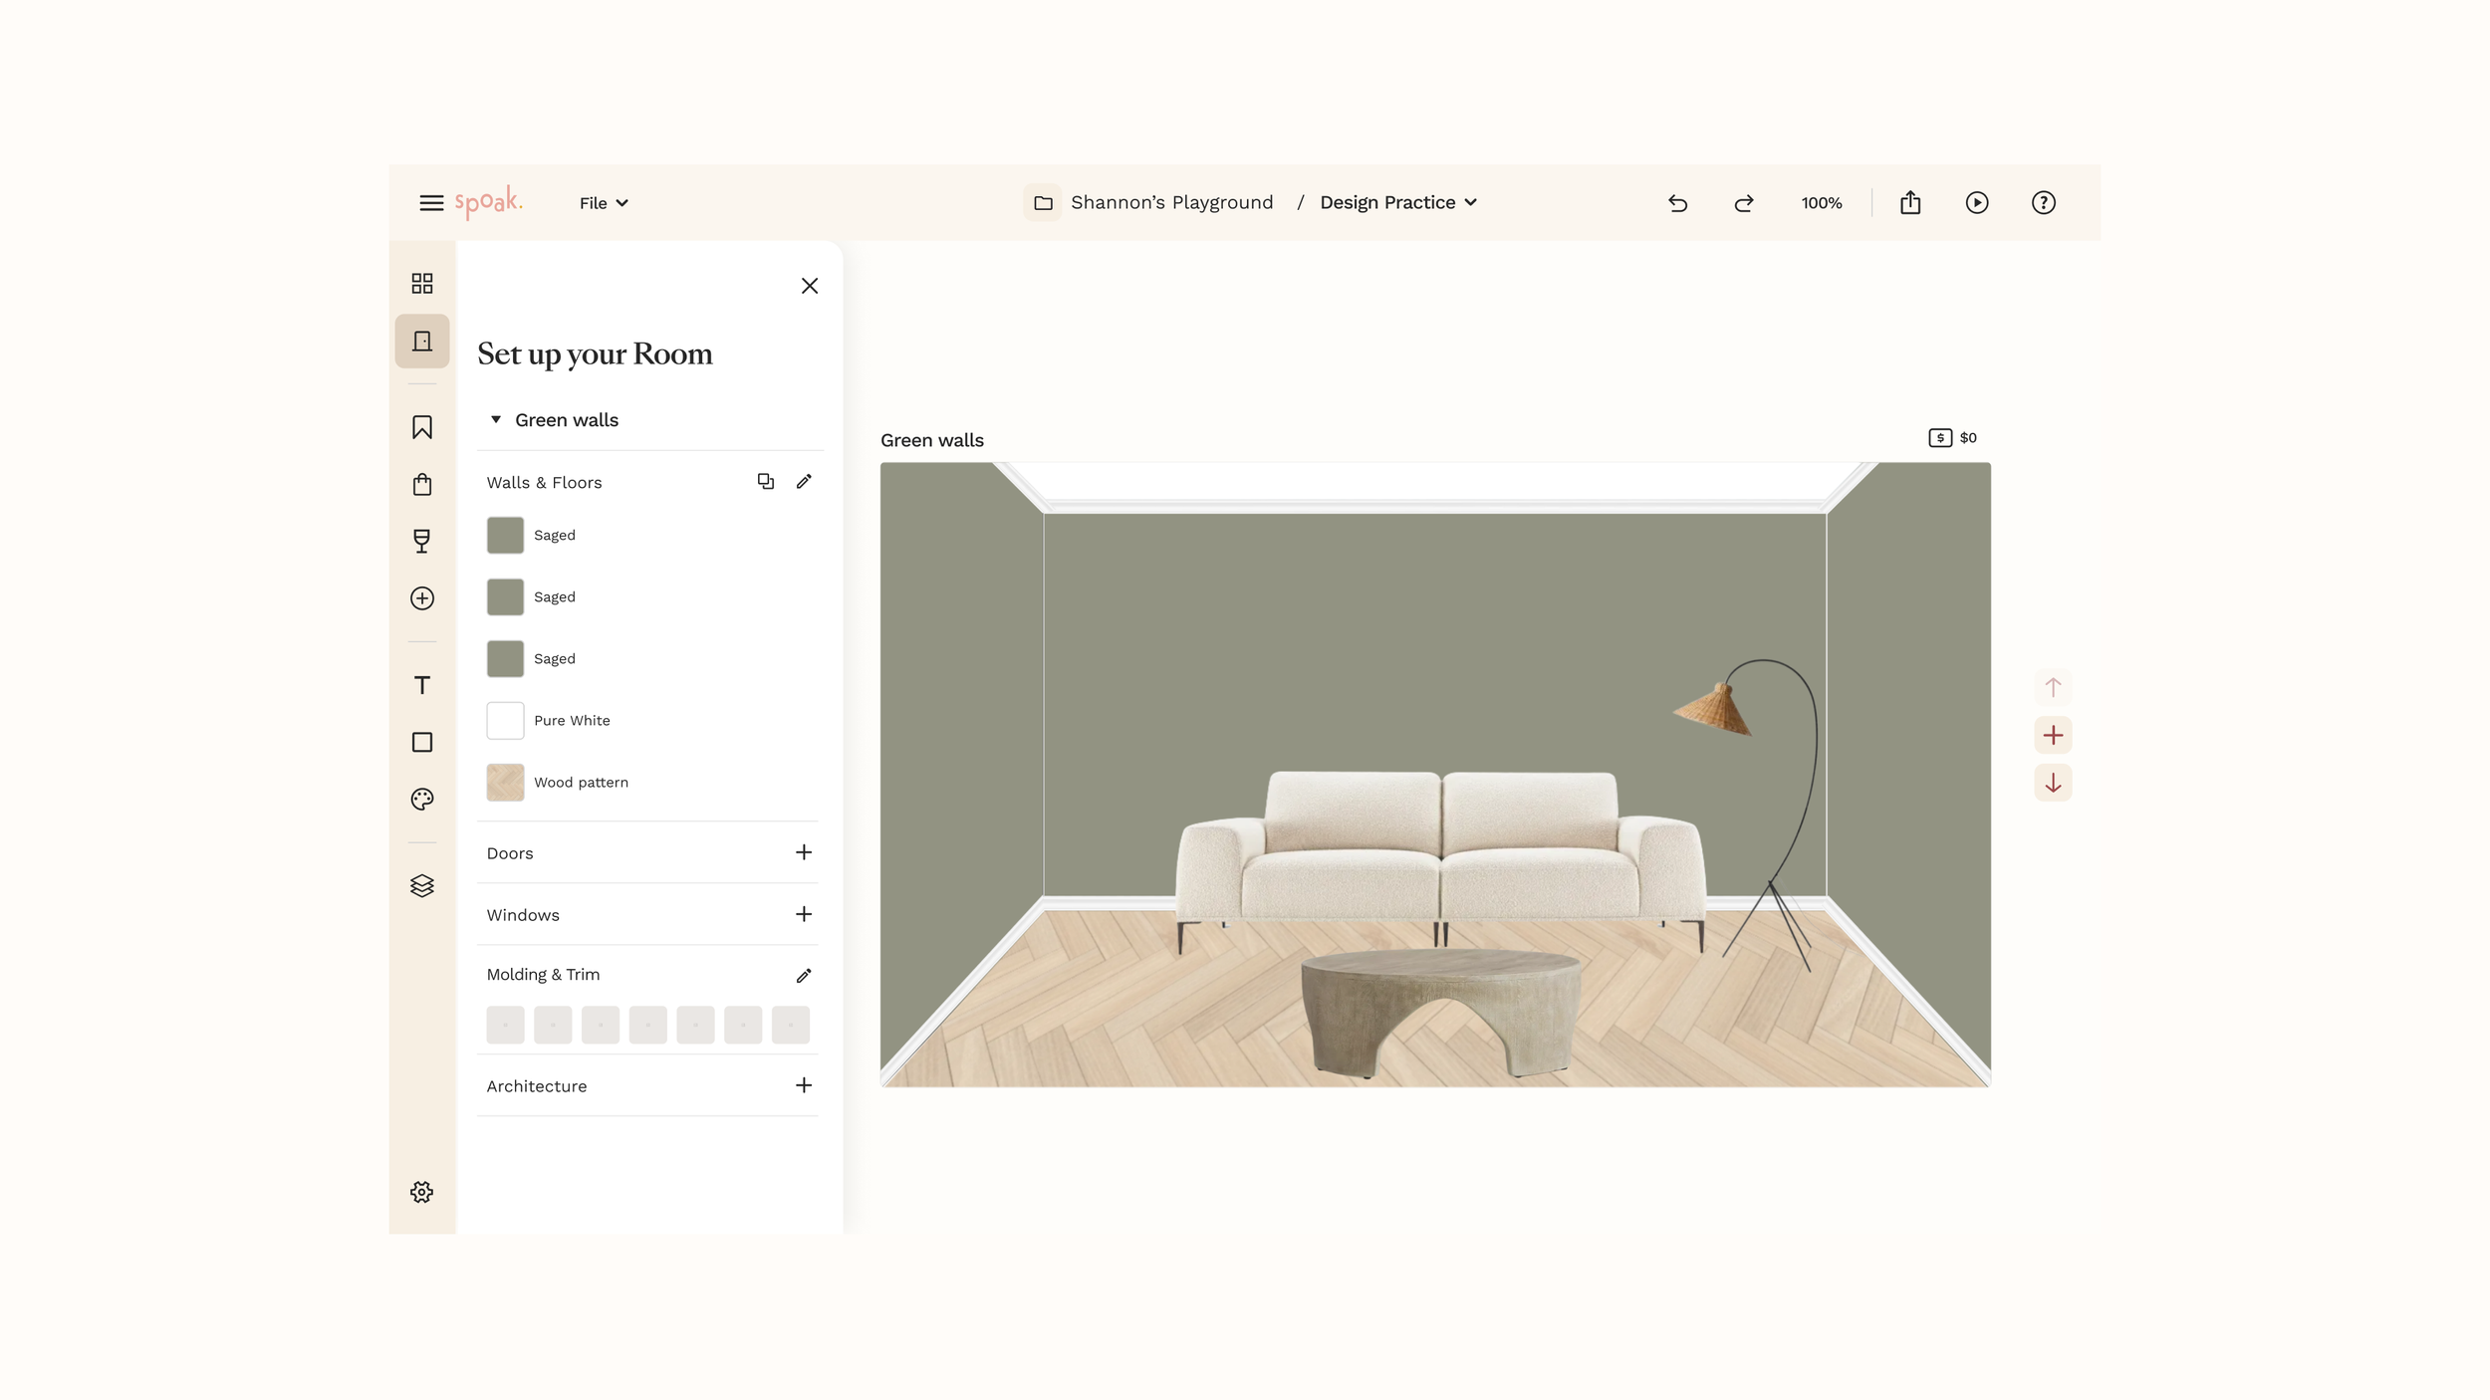Duplicate Walls & Floors with copy icon
Screen dimensions: 2490x1400
[x=766, y=482]
